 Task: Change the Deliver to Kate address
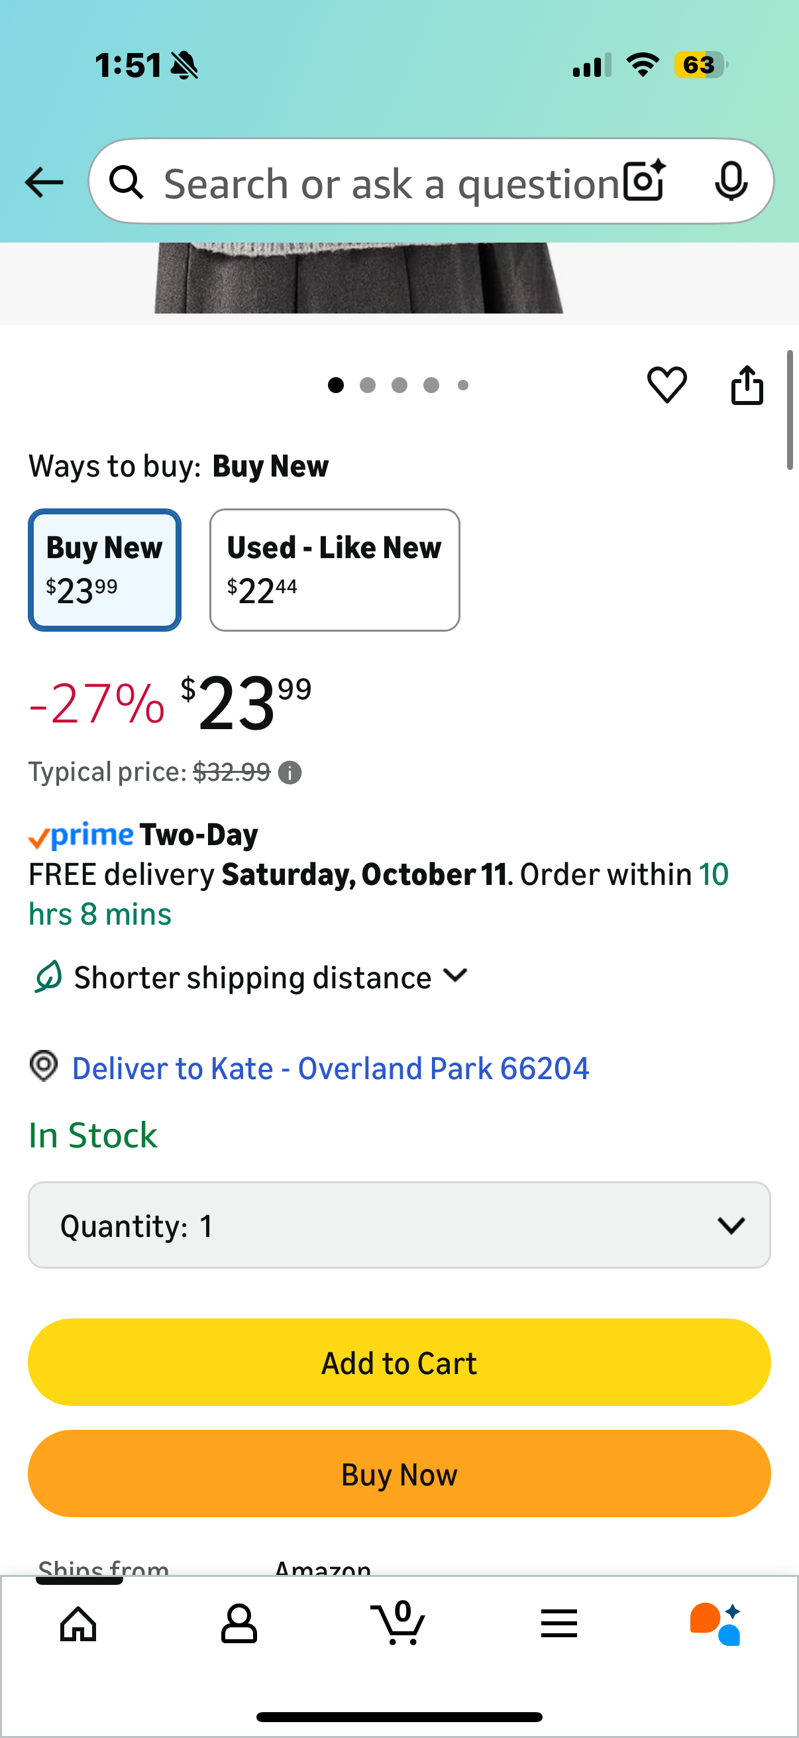point(330,1069)
